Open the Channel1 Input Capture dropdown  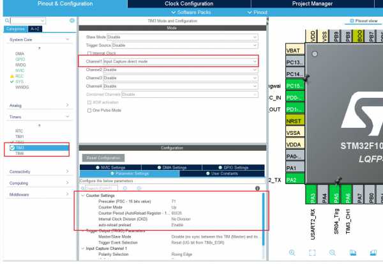point(181,61)
